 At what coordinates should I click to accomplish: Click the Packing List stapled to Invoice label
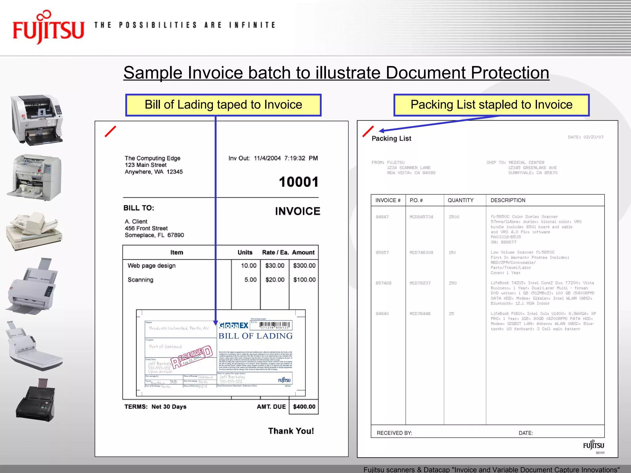point(491,105)
